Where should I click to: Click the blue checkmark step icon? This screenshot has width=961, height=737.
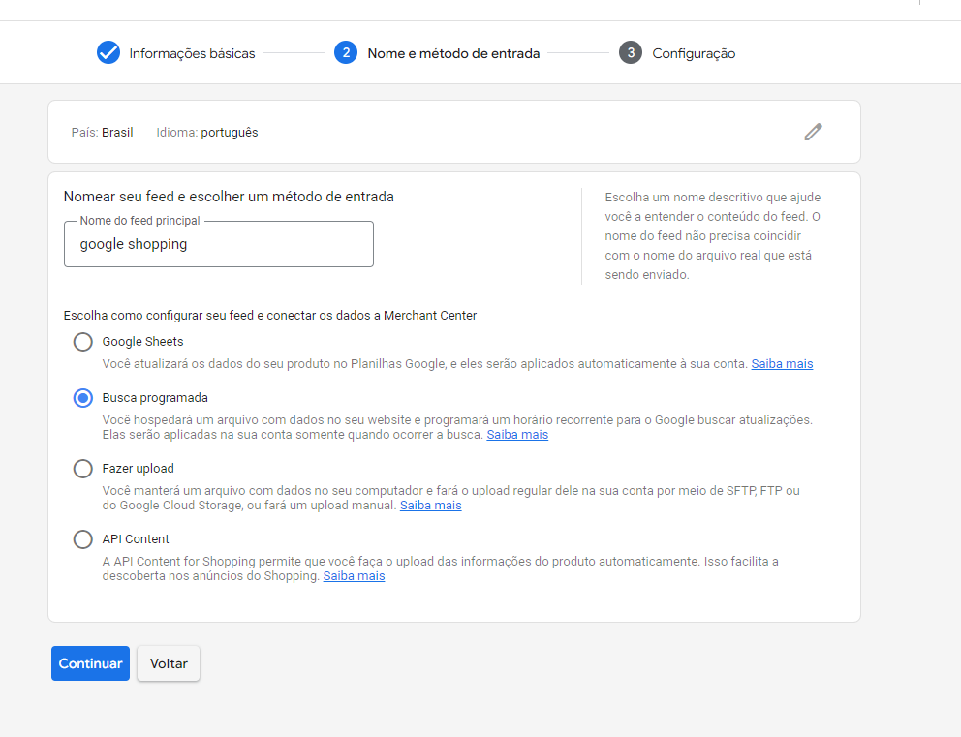(x=108, y=52)
